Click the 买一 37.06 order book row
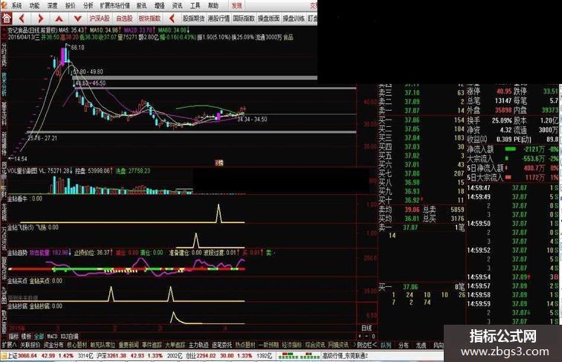Image resolution: width=562 pixels, height=362 pixels. pyautogui.click(x=422, y=120)
